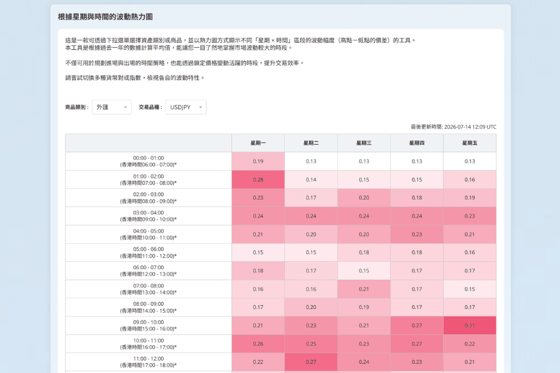Click Wednesday 02:00-03:00 cell value 0.20
Viewport: 560px width, 373px height.
pos(364,198)
